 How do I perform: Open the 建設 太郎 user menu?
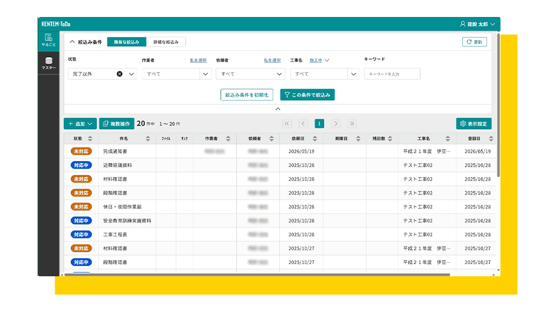click(x=477, y=24)
